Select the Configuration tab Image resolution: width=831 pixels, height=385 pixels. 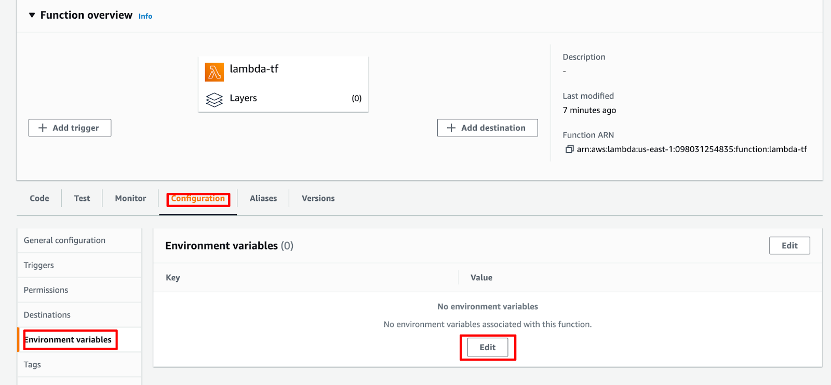click(198, 198)
